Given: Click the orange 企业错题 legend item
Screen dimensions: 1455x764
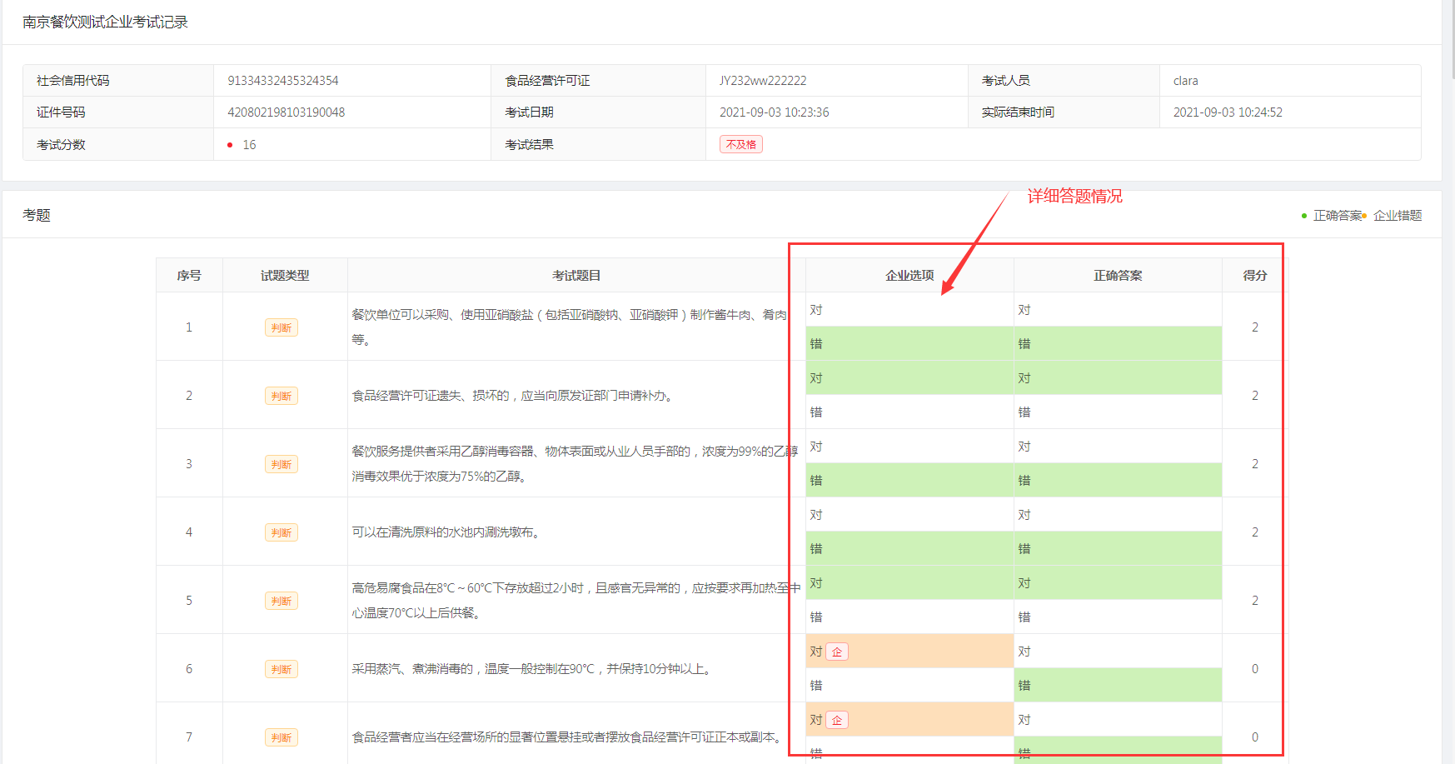Looking at the screenshot, I should coord(1397,216).
